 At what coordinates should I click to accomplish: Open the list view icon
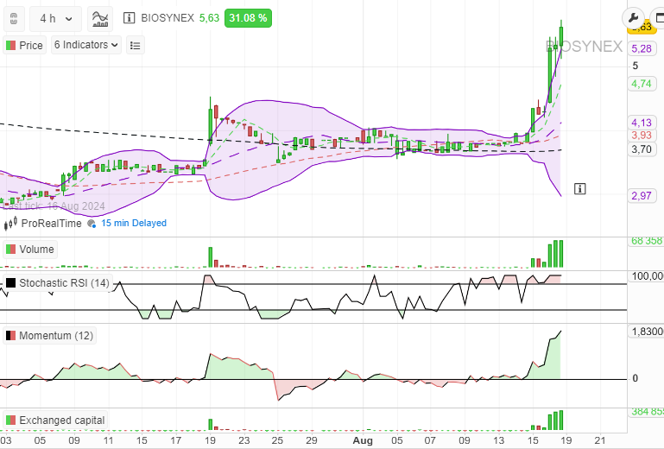135,45
